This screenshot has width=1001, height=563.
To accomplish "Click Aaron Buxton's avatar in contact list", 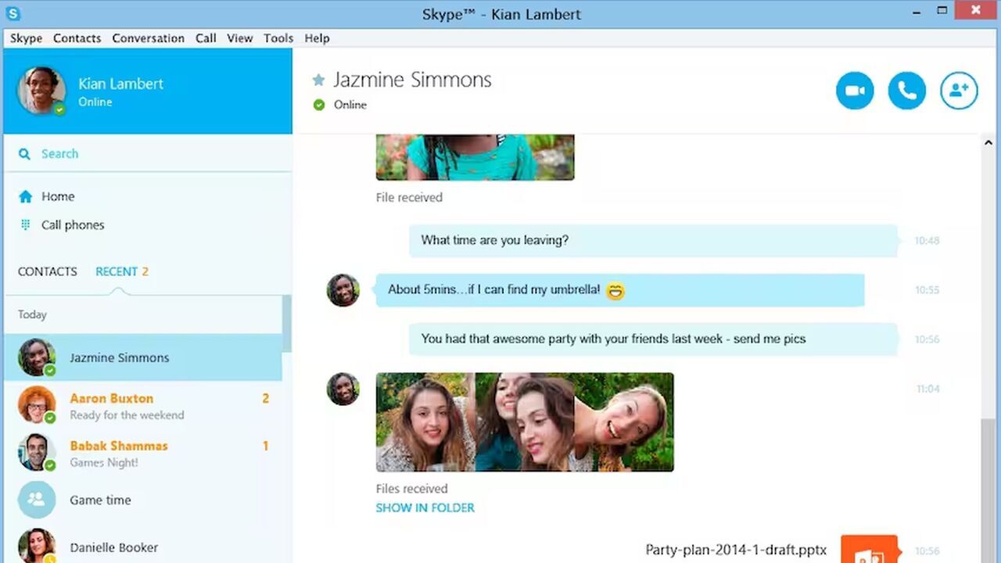I will 37,405.
